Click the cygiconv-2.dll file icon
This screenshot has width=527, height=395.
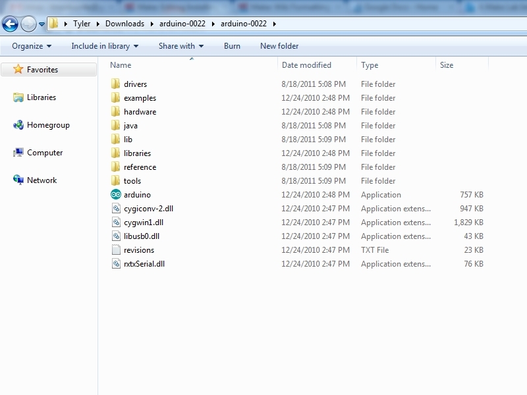[116, 208]
